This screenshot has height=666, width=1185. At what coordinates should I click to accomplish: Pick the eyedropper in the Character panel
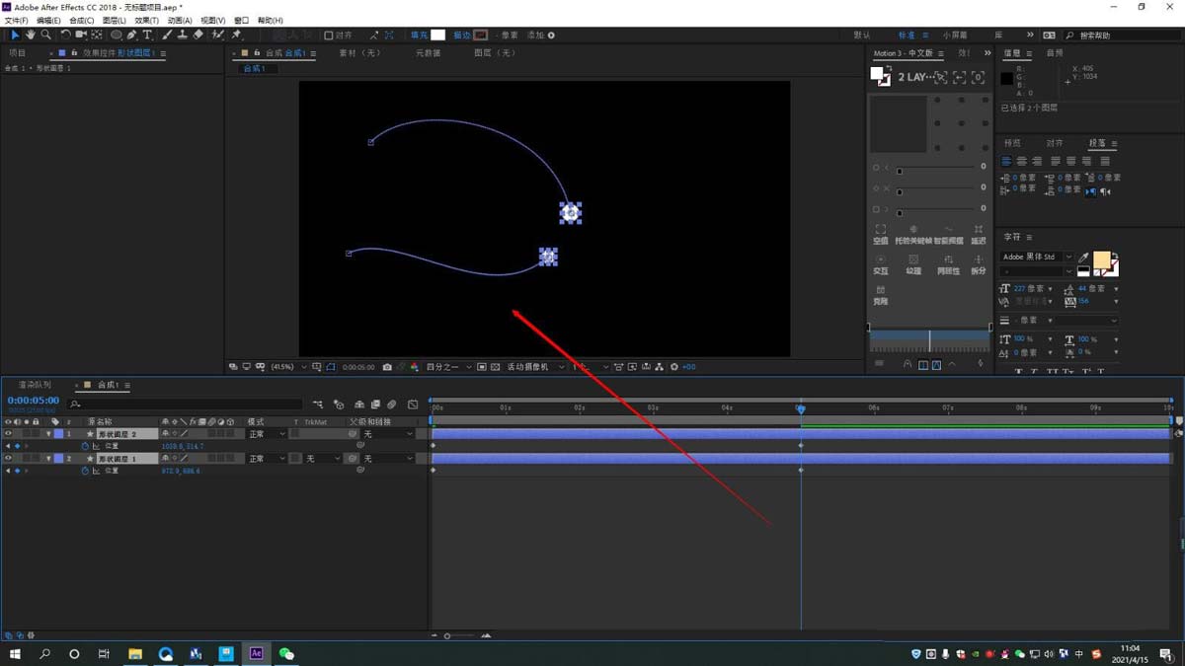pos(1083,259)
